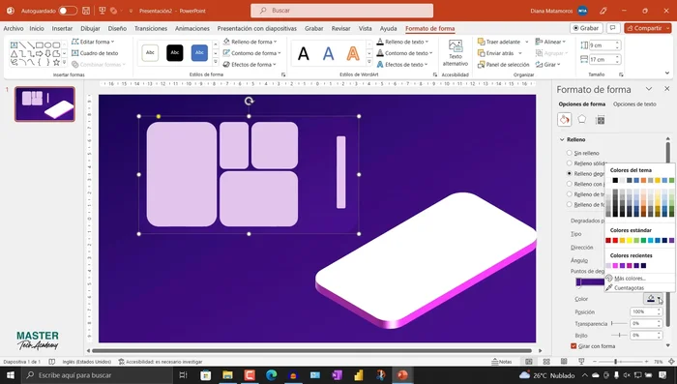The height and width of the screenshot is (384, 677).
Task: Pick the right arrow shape
Action: coord(40,53)
